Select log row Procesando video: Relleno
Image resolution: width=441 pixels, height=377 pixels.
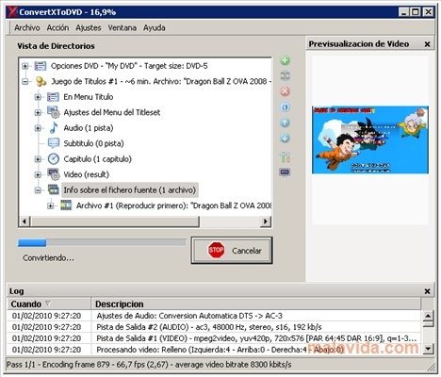214,350
